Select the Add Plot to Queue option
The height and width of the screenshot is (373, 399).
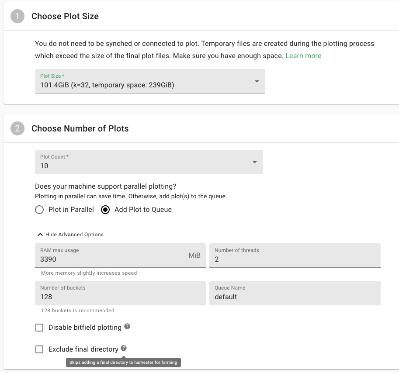(x=105, y=210)
